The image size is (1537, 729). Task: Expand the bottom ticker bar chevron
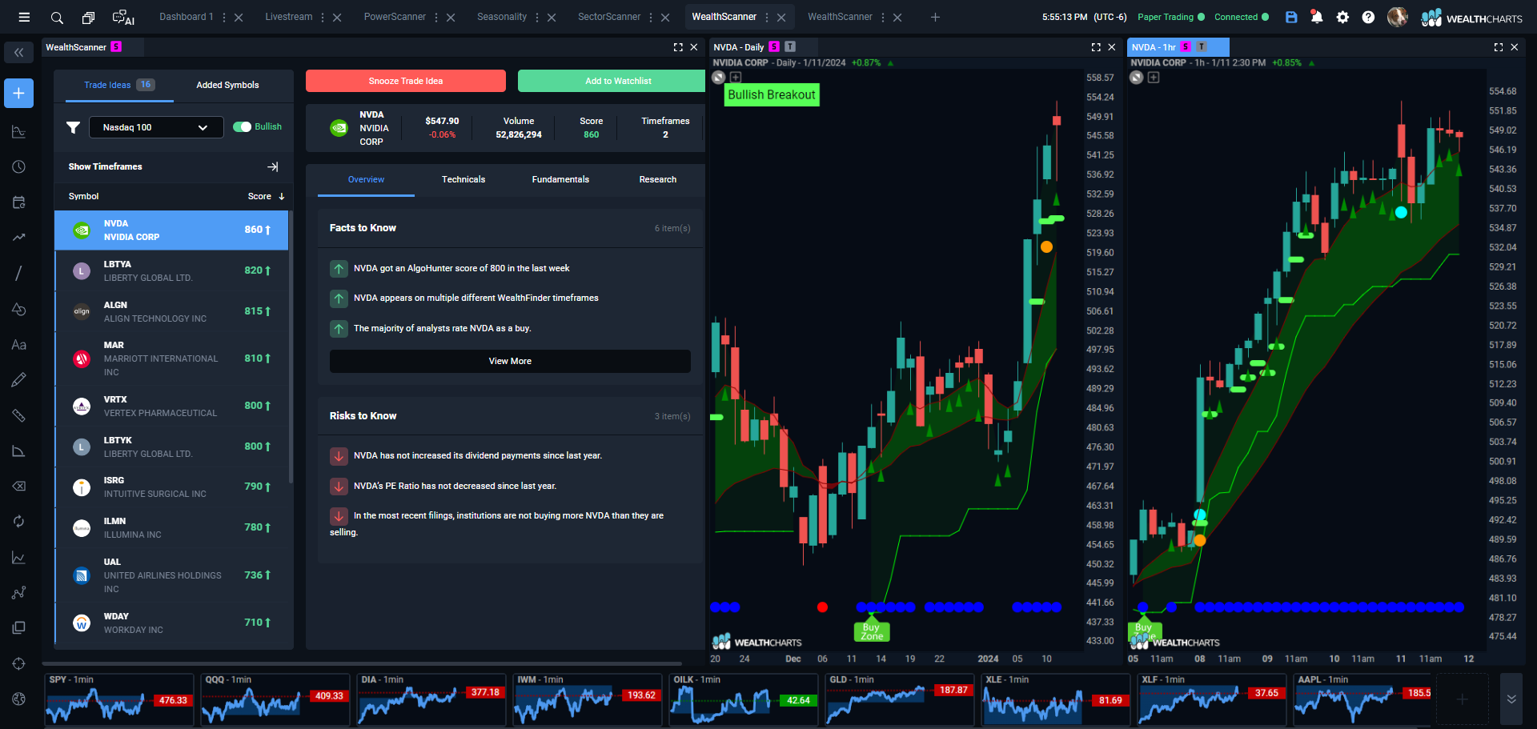[1511, 699]
